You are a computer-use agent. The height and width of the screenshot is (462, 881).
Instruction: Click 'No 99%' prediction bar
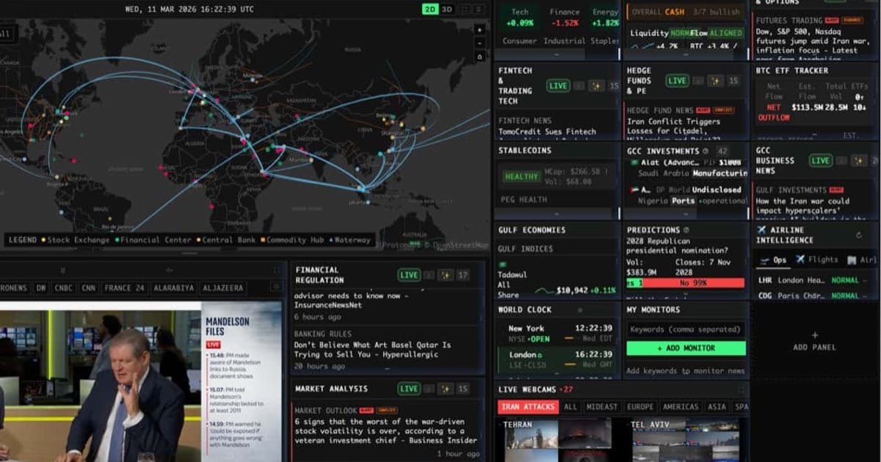(x=693, y=282)
